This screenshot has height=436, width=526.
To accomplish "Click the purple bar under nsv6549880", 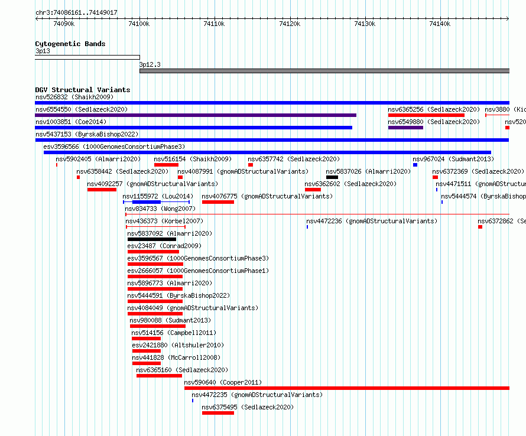I will coord(405,128).
